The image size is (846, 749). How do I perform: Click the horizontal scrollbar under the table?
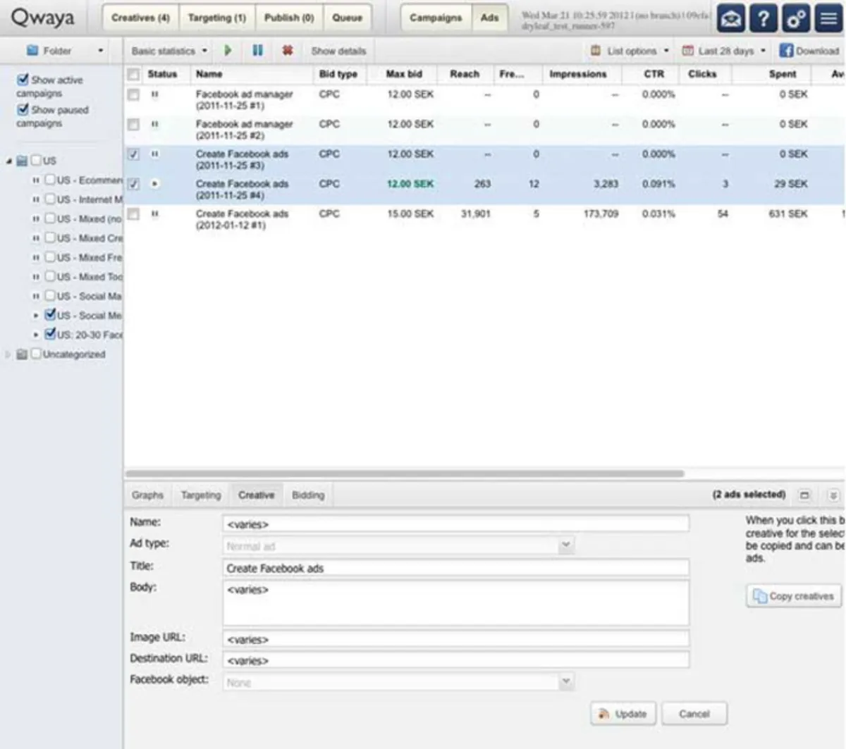point(404,473)
